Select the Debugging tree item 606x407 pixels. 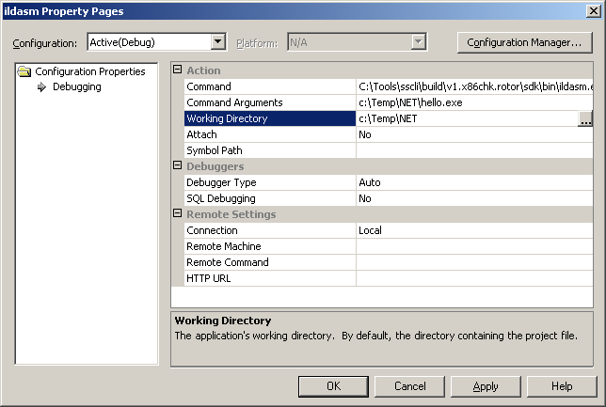pos(76,87)
